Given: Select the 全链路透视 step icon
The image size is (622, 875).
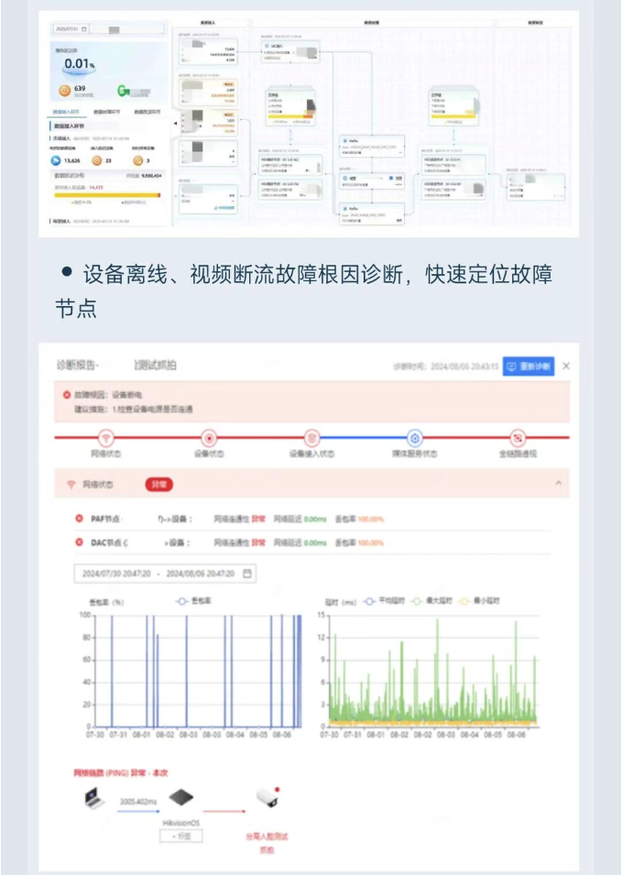Looking at the screenshot, I should point(517,438).
